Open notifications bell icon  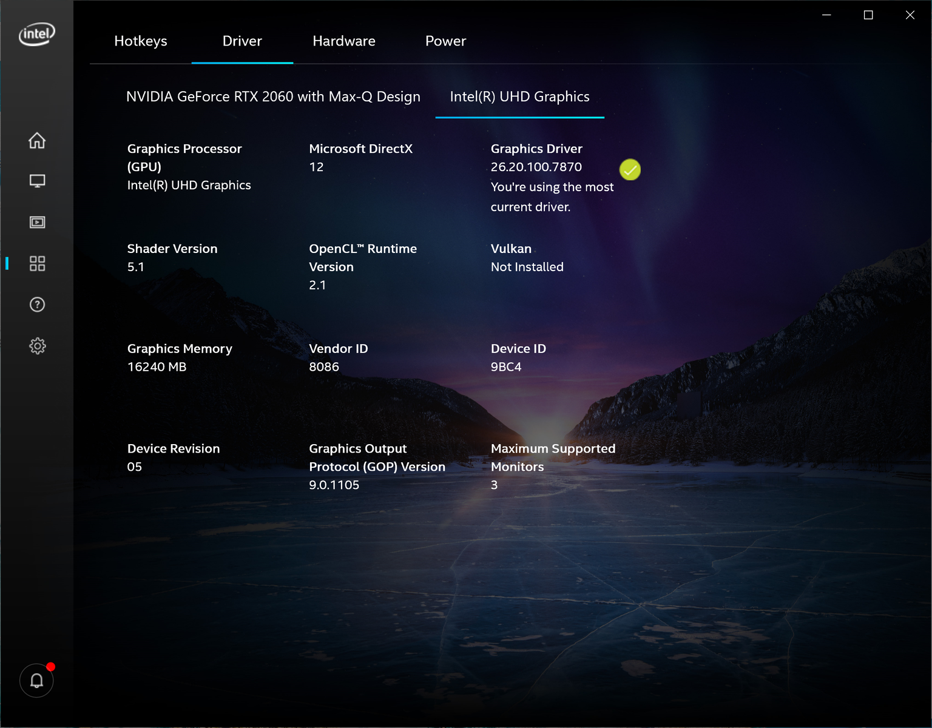[x=36, y=681]
